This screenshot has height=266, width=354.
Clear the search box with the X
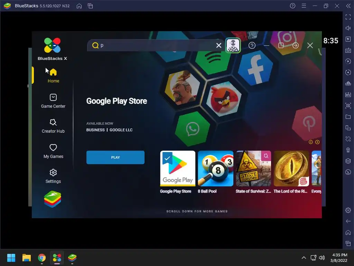(x=218, y=45)
